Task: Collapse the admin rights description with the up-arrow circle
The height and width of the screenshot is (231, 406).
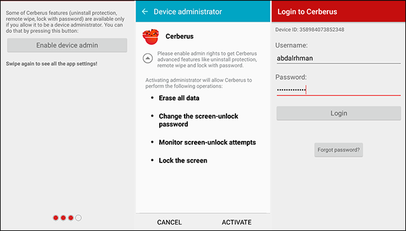Action: point(148,58)
